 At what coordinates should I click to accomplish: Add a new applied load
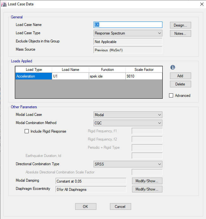click(x=180, y=76)
